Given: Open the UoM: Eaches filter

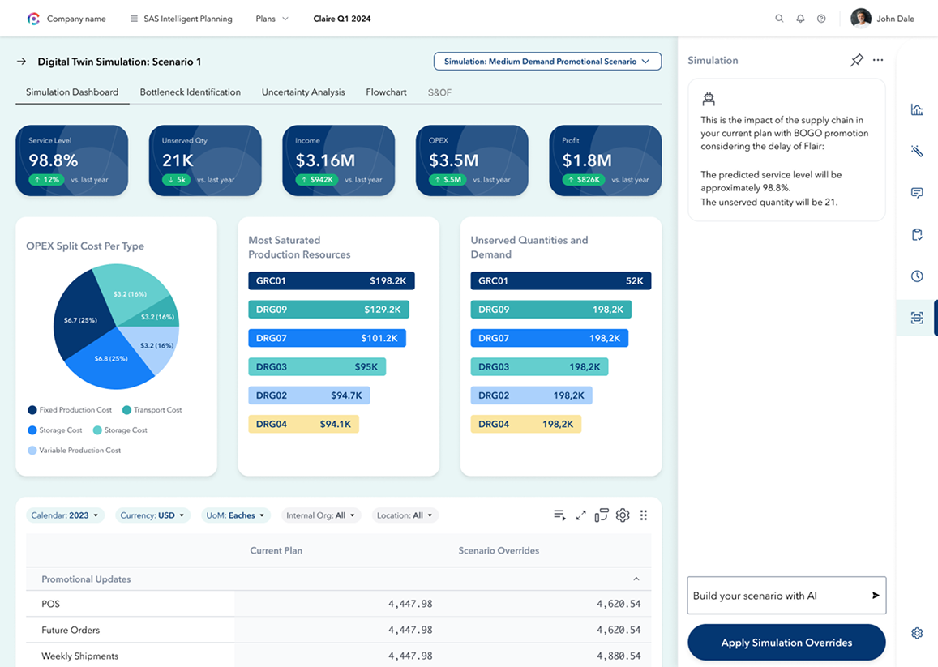Looking at the screenshot, I should point(236,515).
